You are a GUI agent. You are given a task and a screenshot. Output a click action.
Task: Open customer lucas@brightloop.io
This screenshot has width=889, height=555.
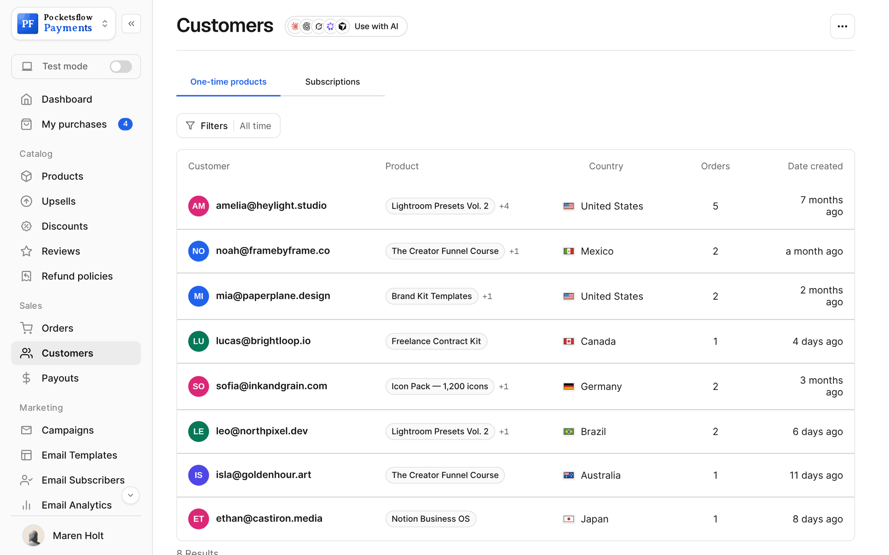tap(263, 341)
